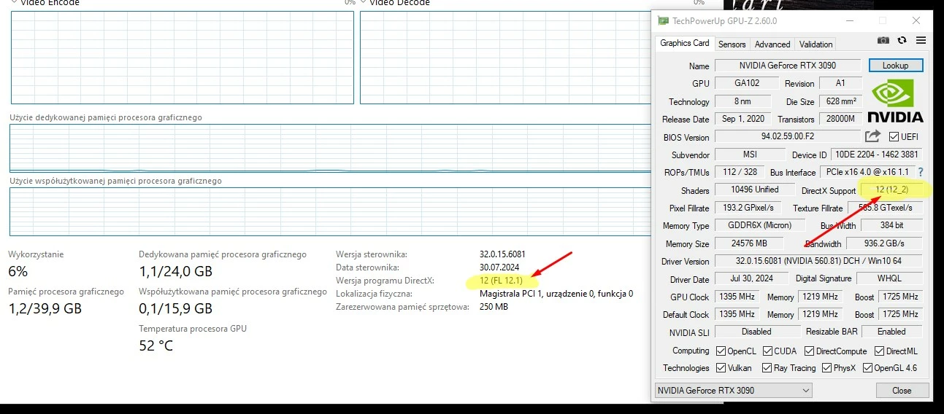The image size is (944, 414).
Task: Click the Transistors 28000M field
Action: [x=841, y=119]
